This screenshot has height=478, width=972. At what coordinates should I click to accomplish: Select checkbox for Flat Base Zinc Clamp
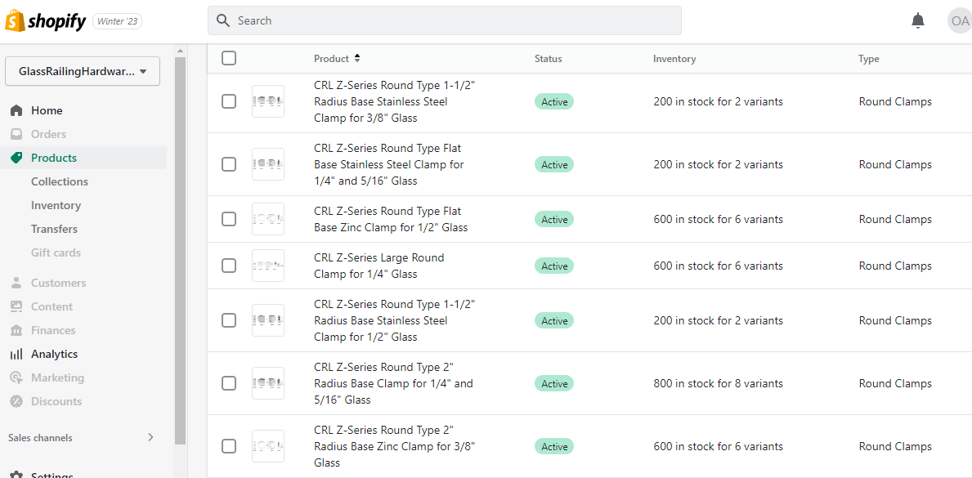(229, 219)
